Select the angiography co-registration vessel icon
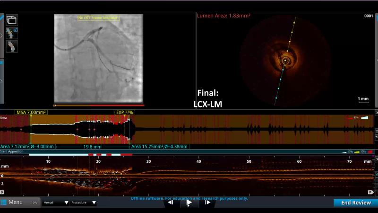This screenshot has width=378, height=213. (11, 34)
